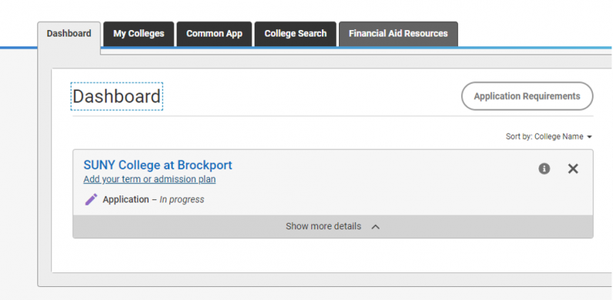Go to the College Search tab
The height and width of the screenshot is (300, 613).
296,34
